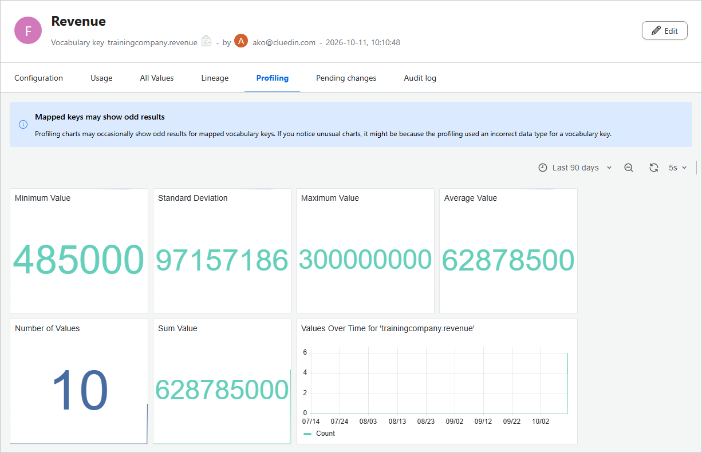The image size is (702, 453).
Task: Click the Revenue page title
Action: click(78, 21)
